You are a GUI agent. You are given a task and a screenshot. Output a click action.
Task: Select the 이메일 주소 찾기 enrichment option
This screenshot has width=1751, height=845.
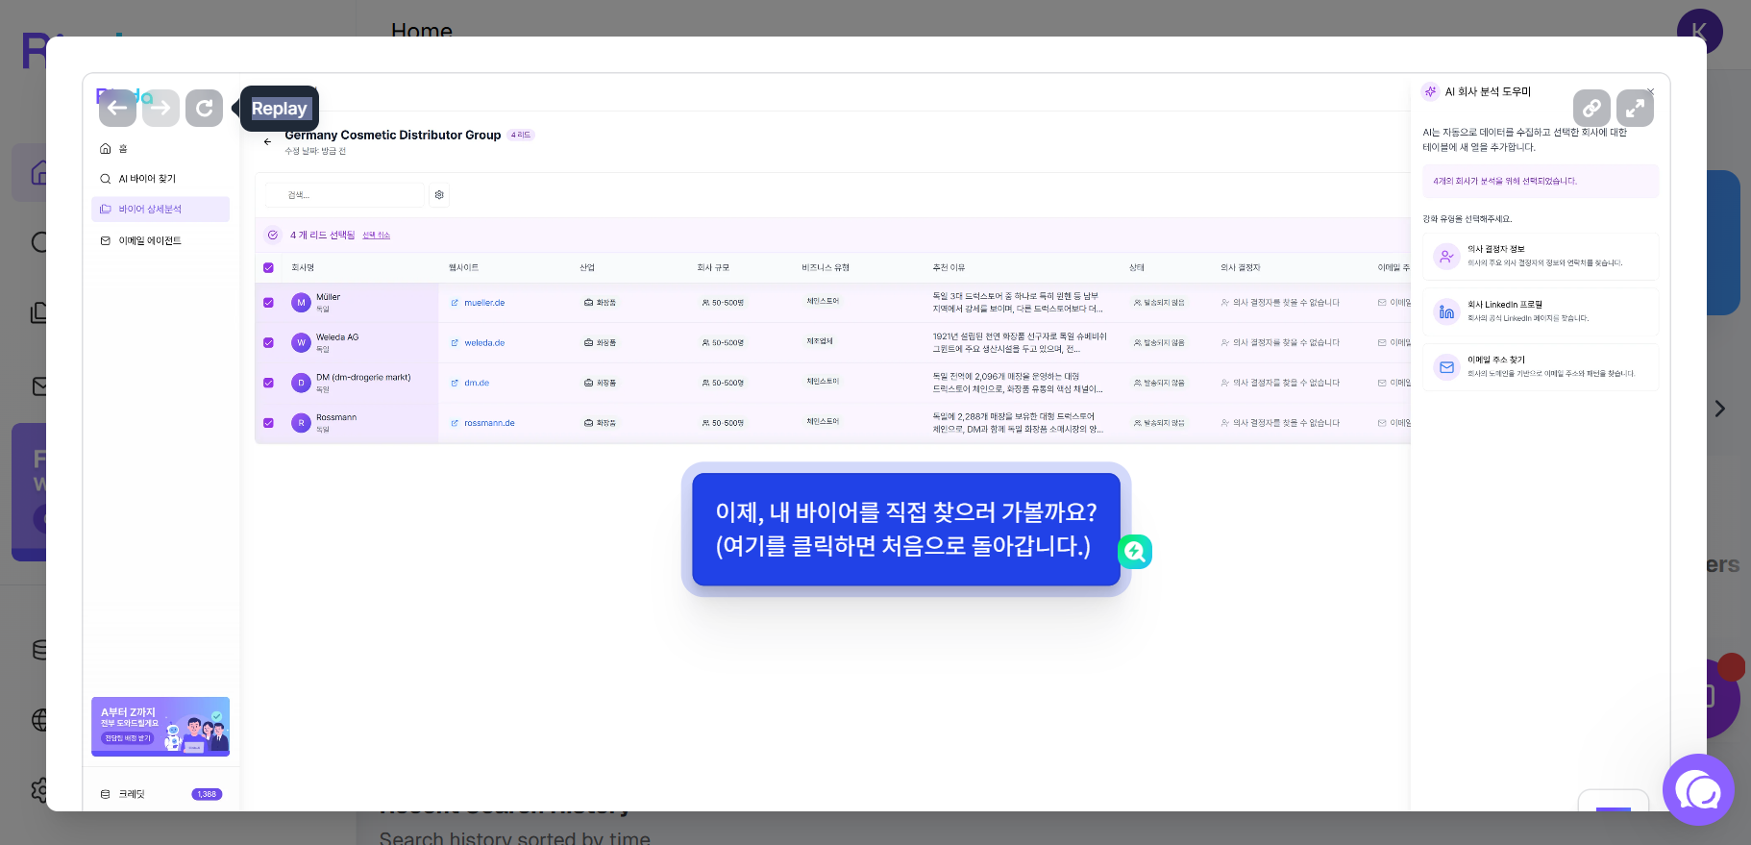coord(1541,367)
